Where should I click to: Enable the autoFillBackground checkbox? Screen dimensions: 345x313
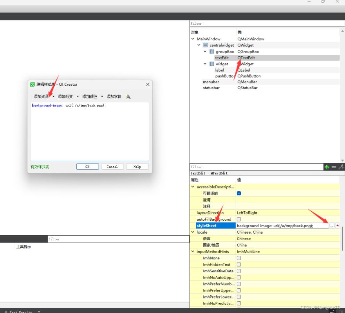pos(239,219)
